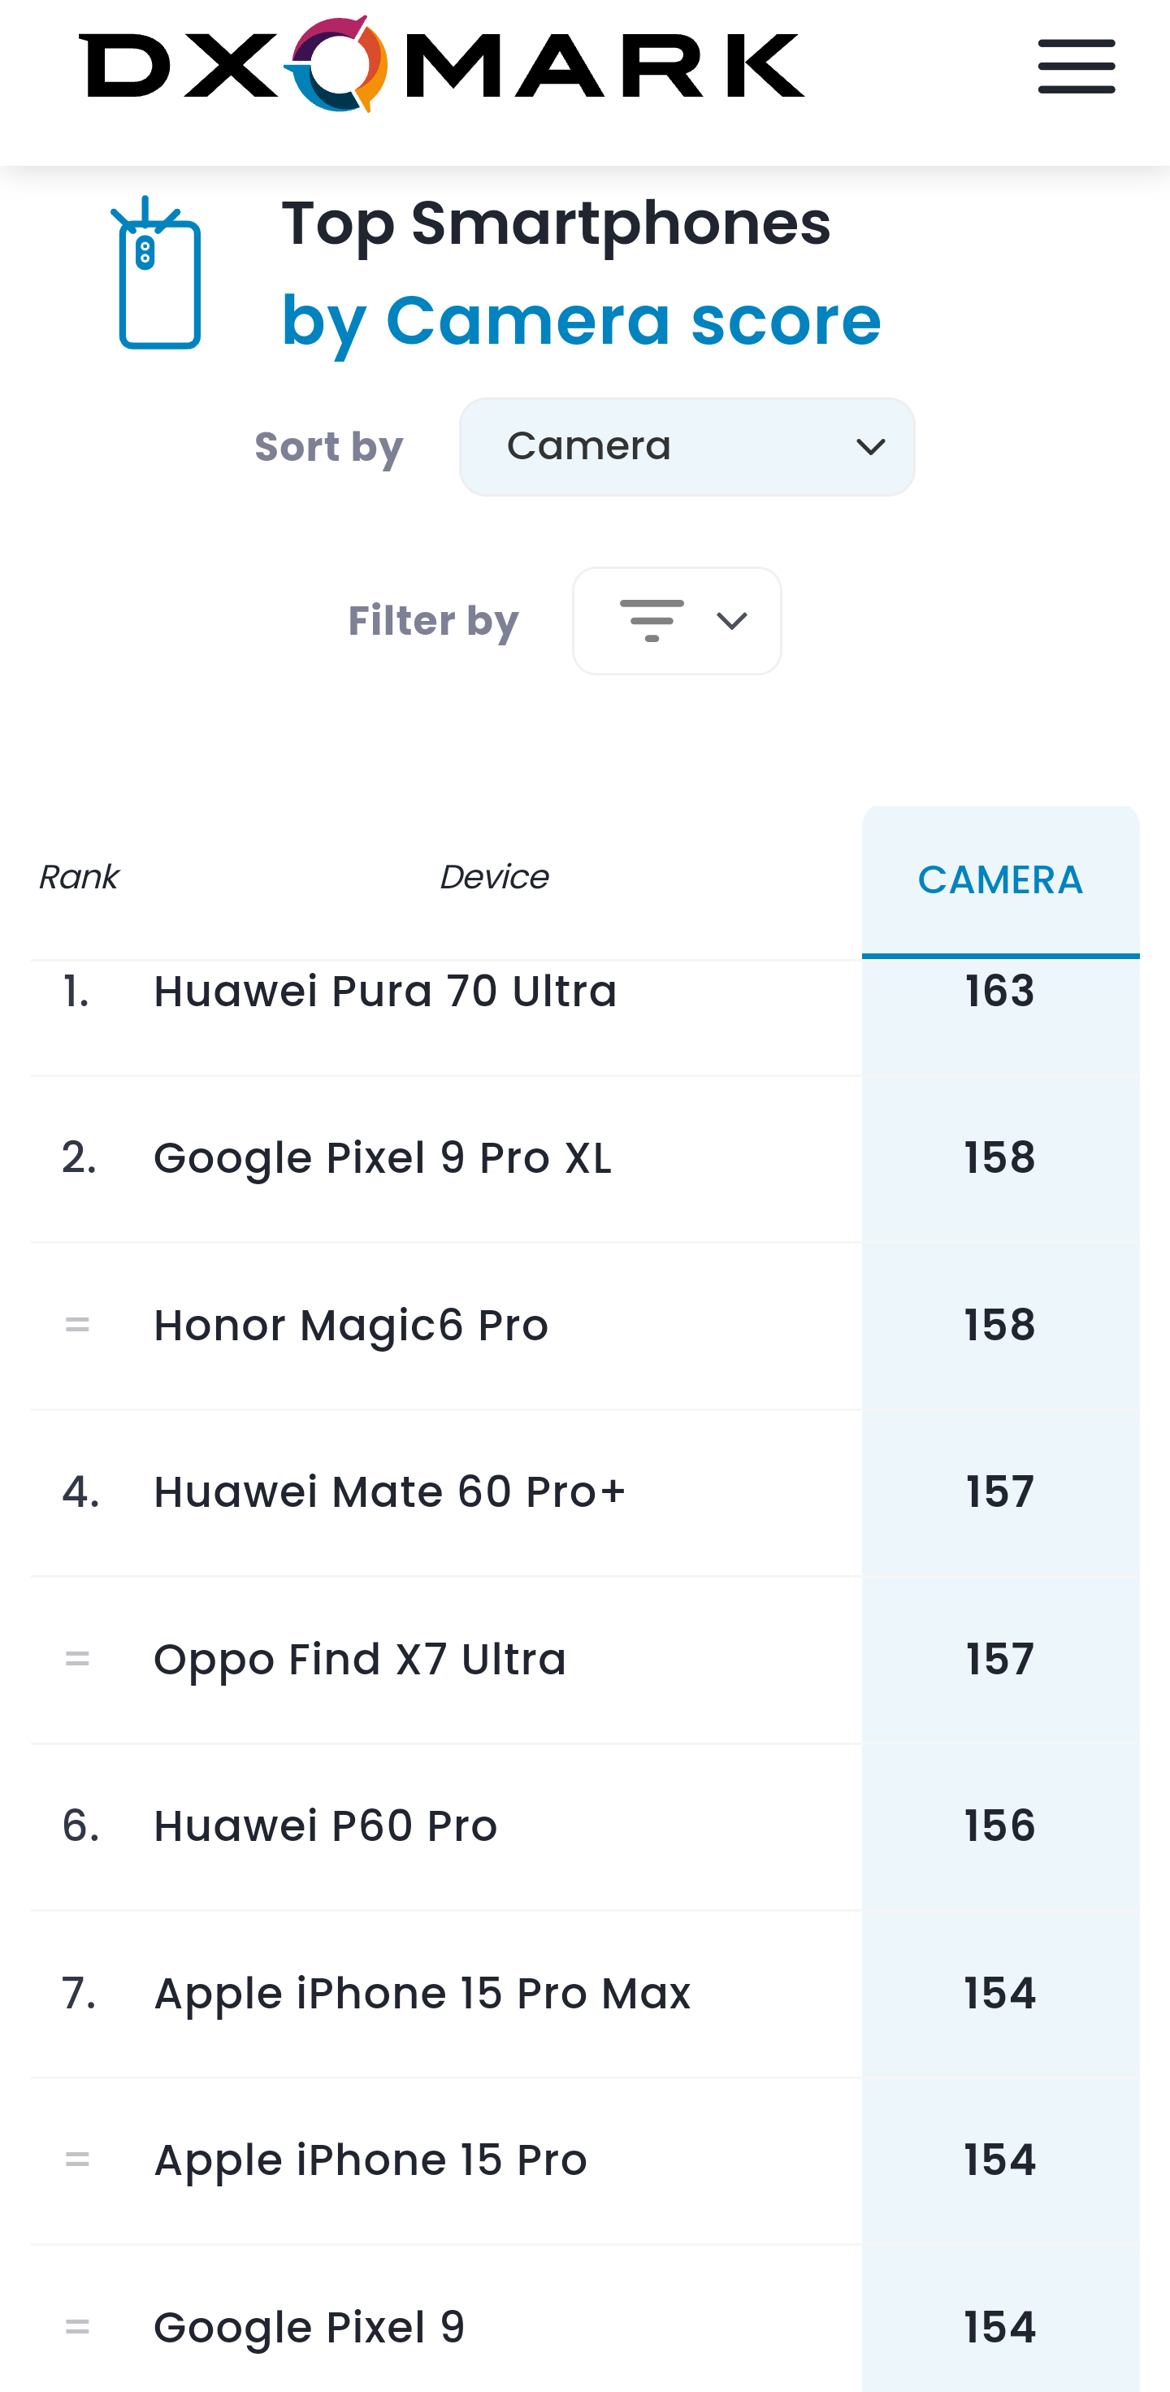1170x2392 pixels.
Task: Open the hamburger menu
Action: 1077,67
